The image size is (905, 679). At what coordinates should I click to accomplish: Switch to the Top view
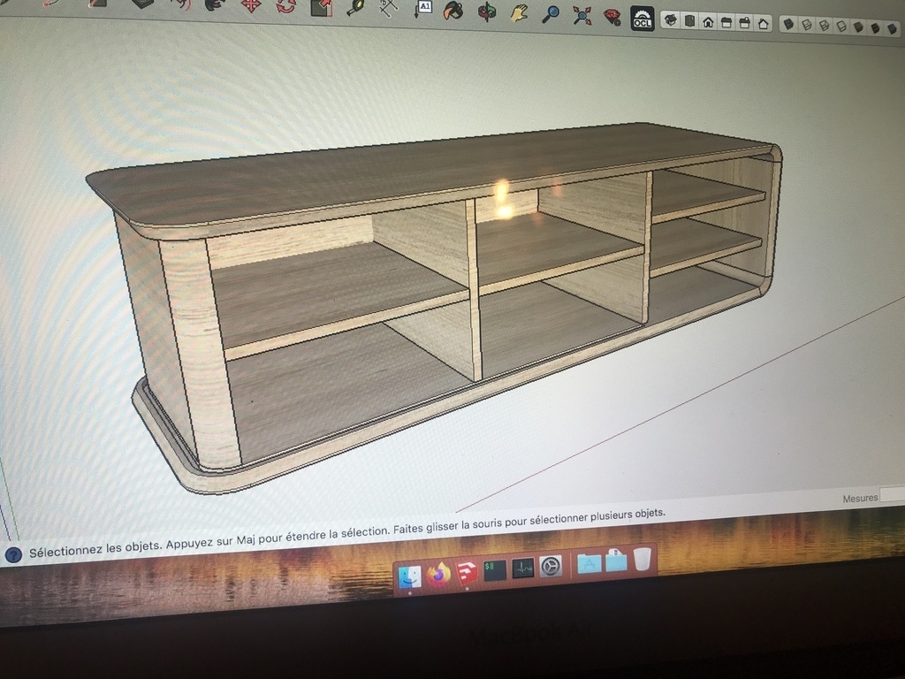pos(689,21)
